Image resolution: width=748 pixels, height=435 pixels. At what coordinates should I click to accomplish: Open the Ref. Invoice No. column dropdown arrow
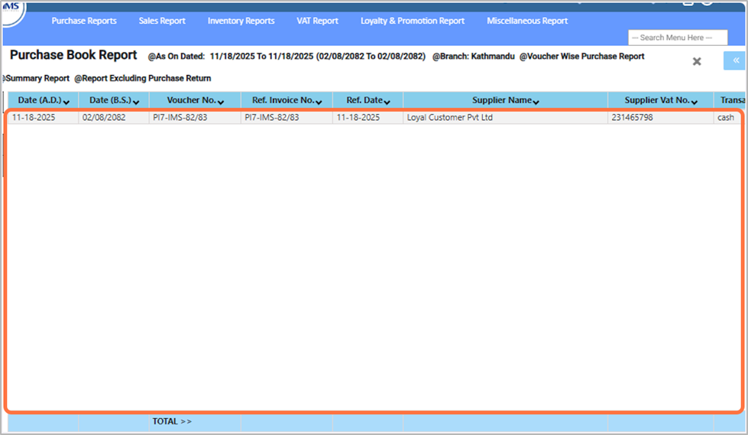[318, 102]
